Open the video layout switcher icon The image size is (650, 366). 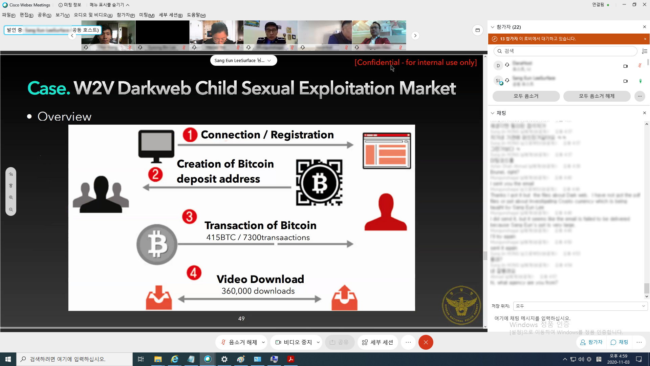478,30
